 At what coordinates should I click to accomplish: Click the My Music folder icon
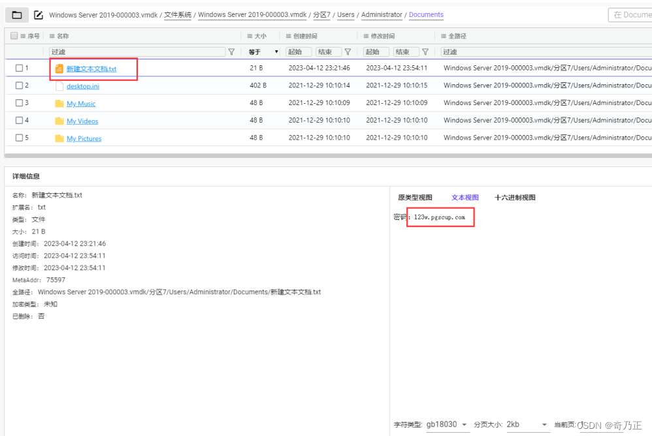[x=59, y=103]
